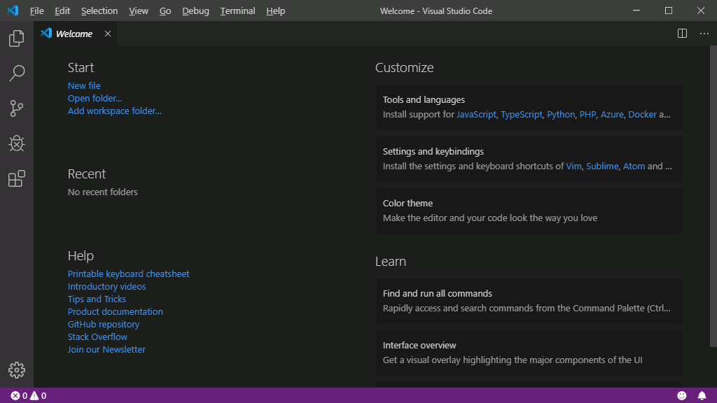Open the Printable keyboard cheatsheet link
717x403 pixels.
[129, 274]
